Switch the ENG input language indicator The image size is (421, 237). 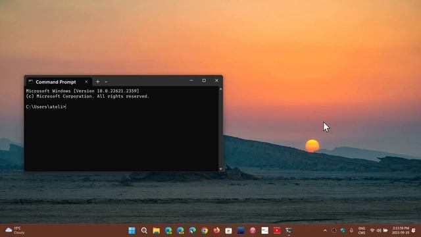(x=362, y=230)
